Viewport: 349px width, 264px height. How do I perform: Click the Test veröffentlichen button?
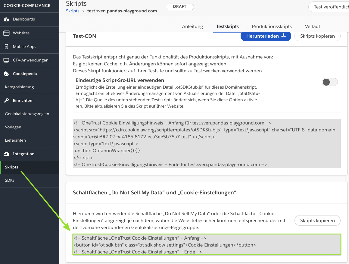(x=330, y=7)
